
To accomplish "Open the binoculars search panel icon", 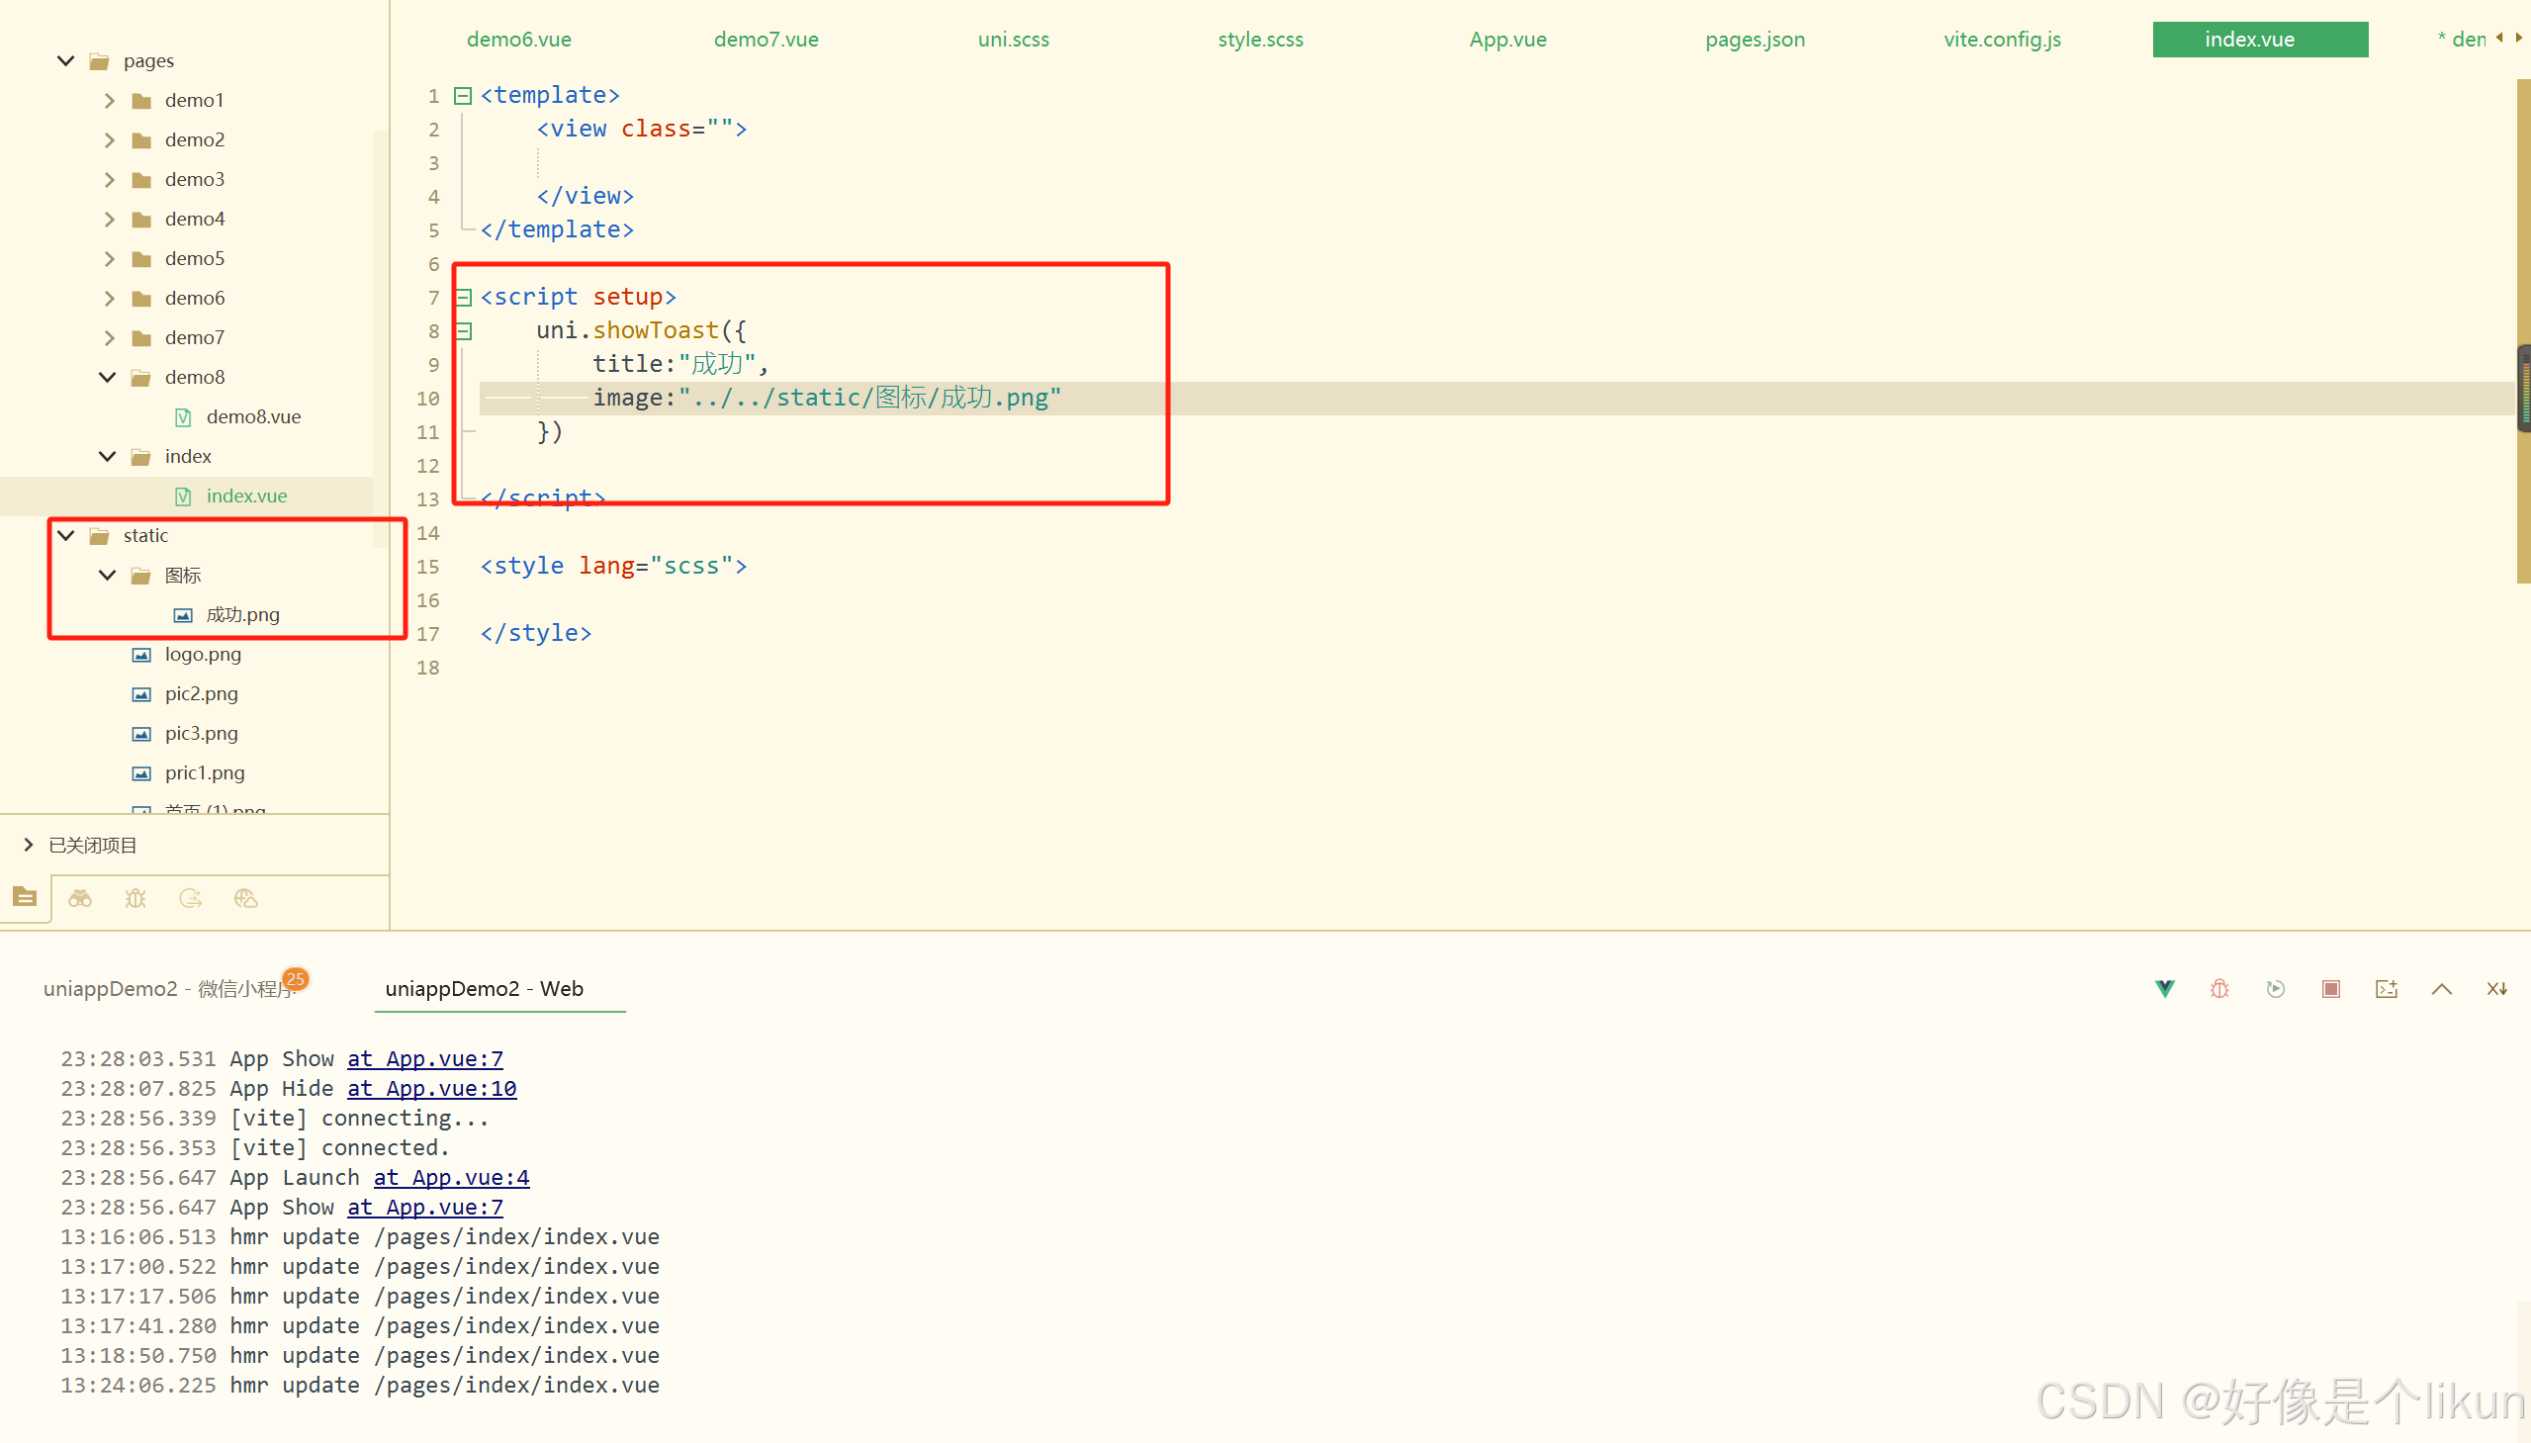I will coord(80,898).
